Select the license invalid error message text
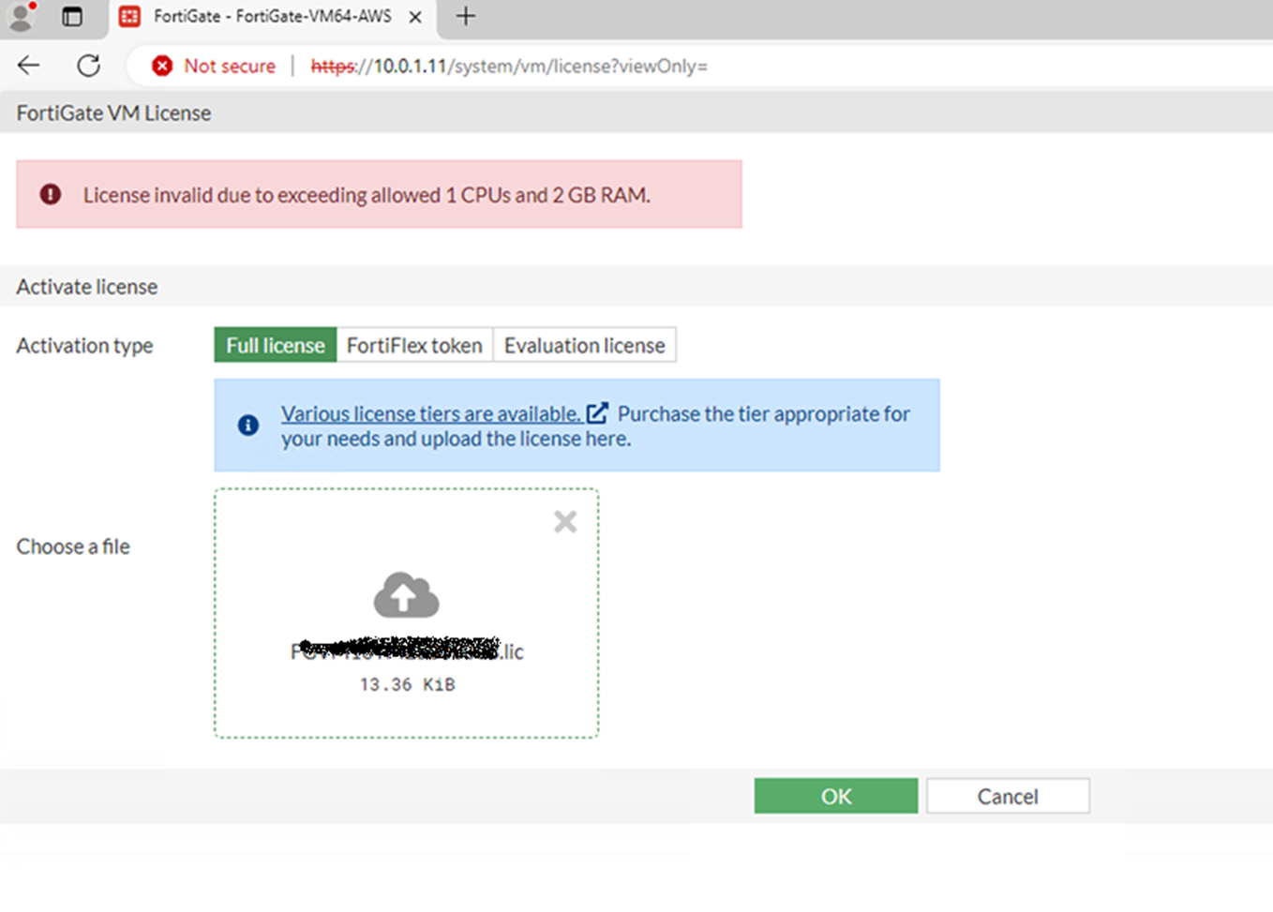The image size is (1273, 912). [x=367, y=195]
